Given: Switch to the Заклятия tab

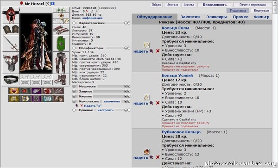Looking at the screenshot, I should [190, 17].
